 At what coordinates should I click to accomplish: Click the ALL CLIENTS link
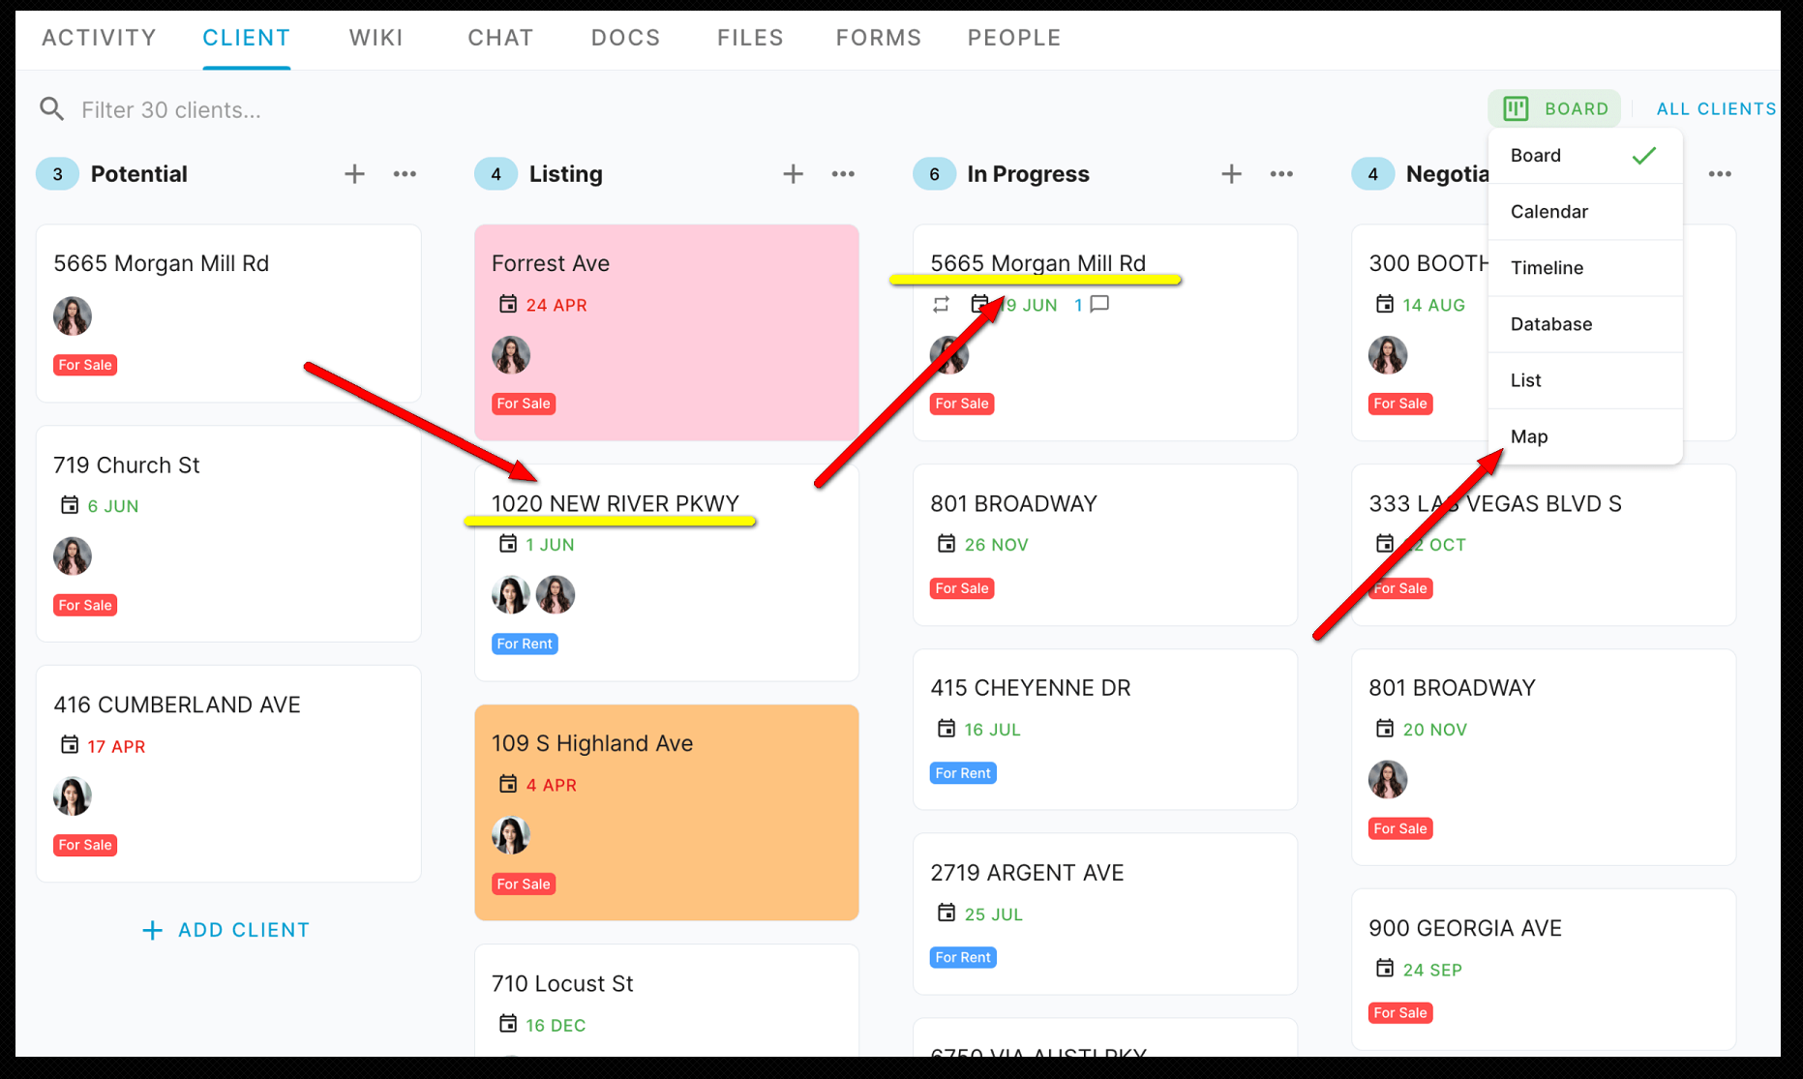[x=1716, y=109]
